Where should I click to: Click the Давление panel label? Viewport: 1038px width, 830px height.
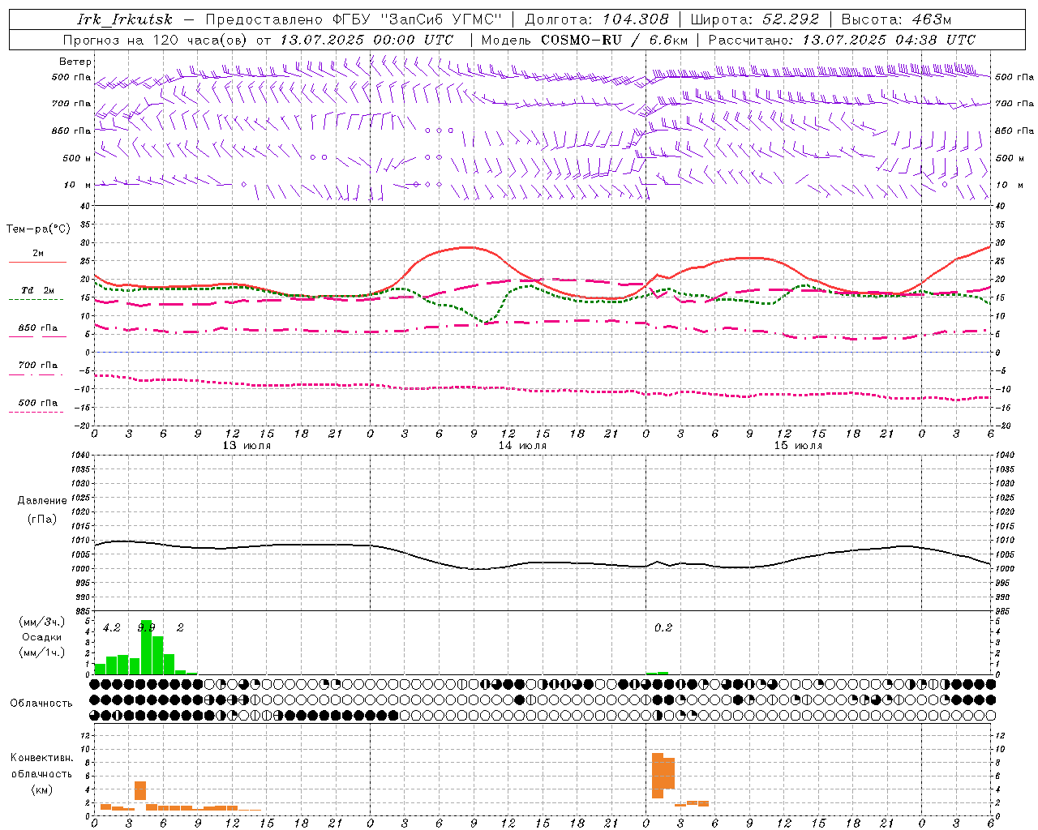pos(42,501)
